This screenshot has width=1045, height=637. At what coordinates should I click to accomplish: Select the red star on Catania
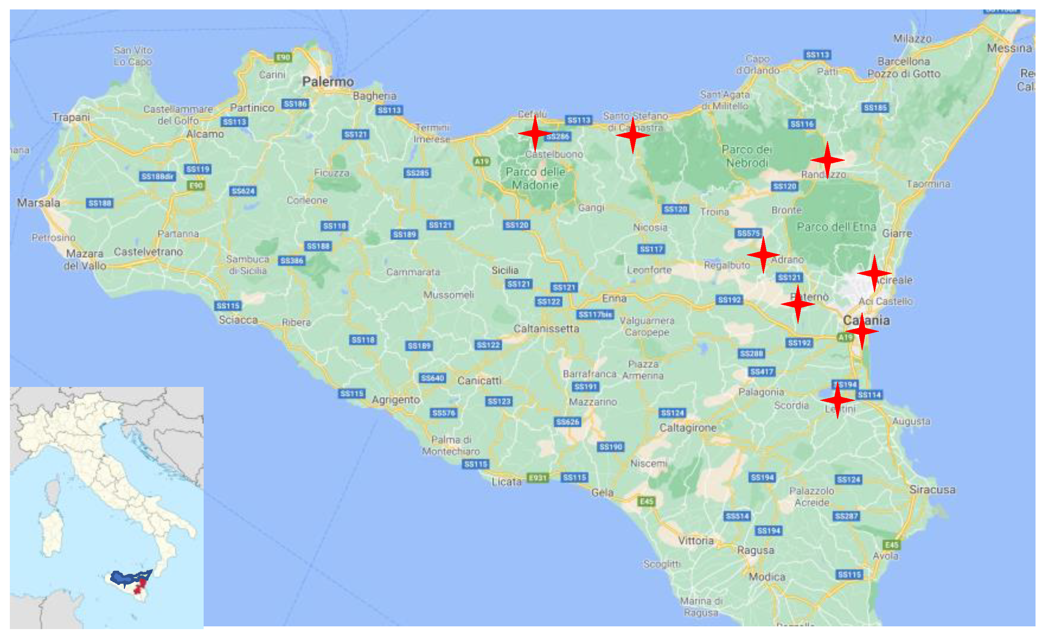click(x=861, y=331)
